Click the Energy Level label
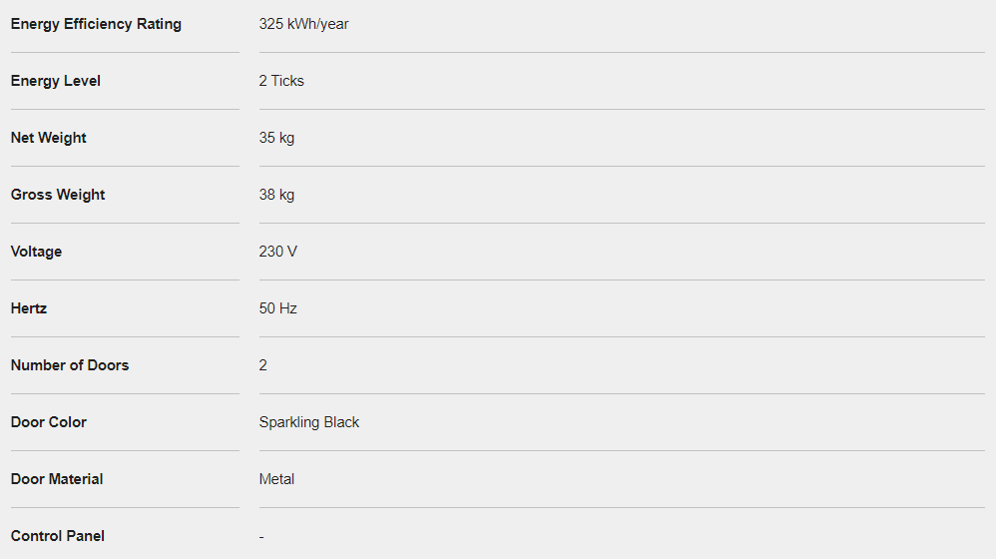Image resolution: width=996 pixels, height=559 pixels. coord(55,81)
